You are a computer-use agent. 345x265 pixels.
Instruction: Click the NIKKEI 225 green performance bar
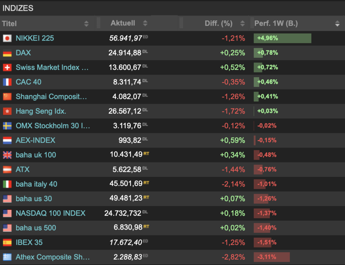(282, 38)
